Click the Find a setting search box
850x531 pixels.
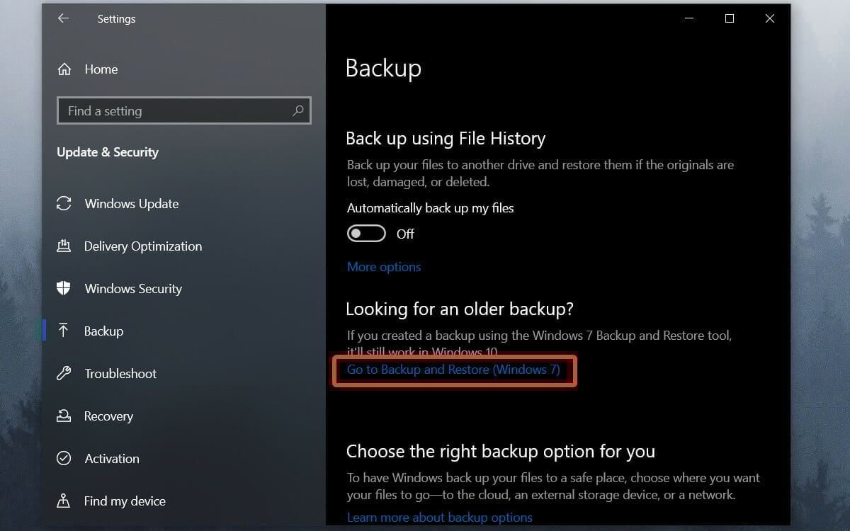(177, 111)
